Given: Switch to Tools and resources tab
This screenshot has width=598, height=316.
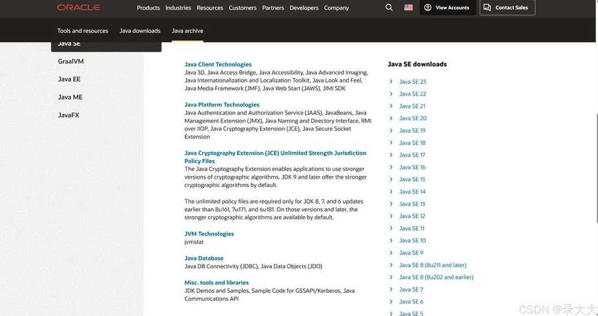Looking at the screenshot, I should [x=83, y=31].
